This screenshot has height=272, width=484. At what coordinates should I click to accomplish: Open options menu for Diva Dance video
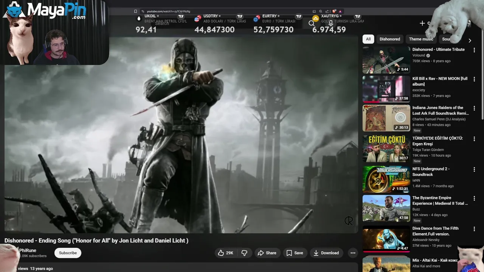(474, 229)
